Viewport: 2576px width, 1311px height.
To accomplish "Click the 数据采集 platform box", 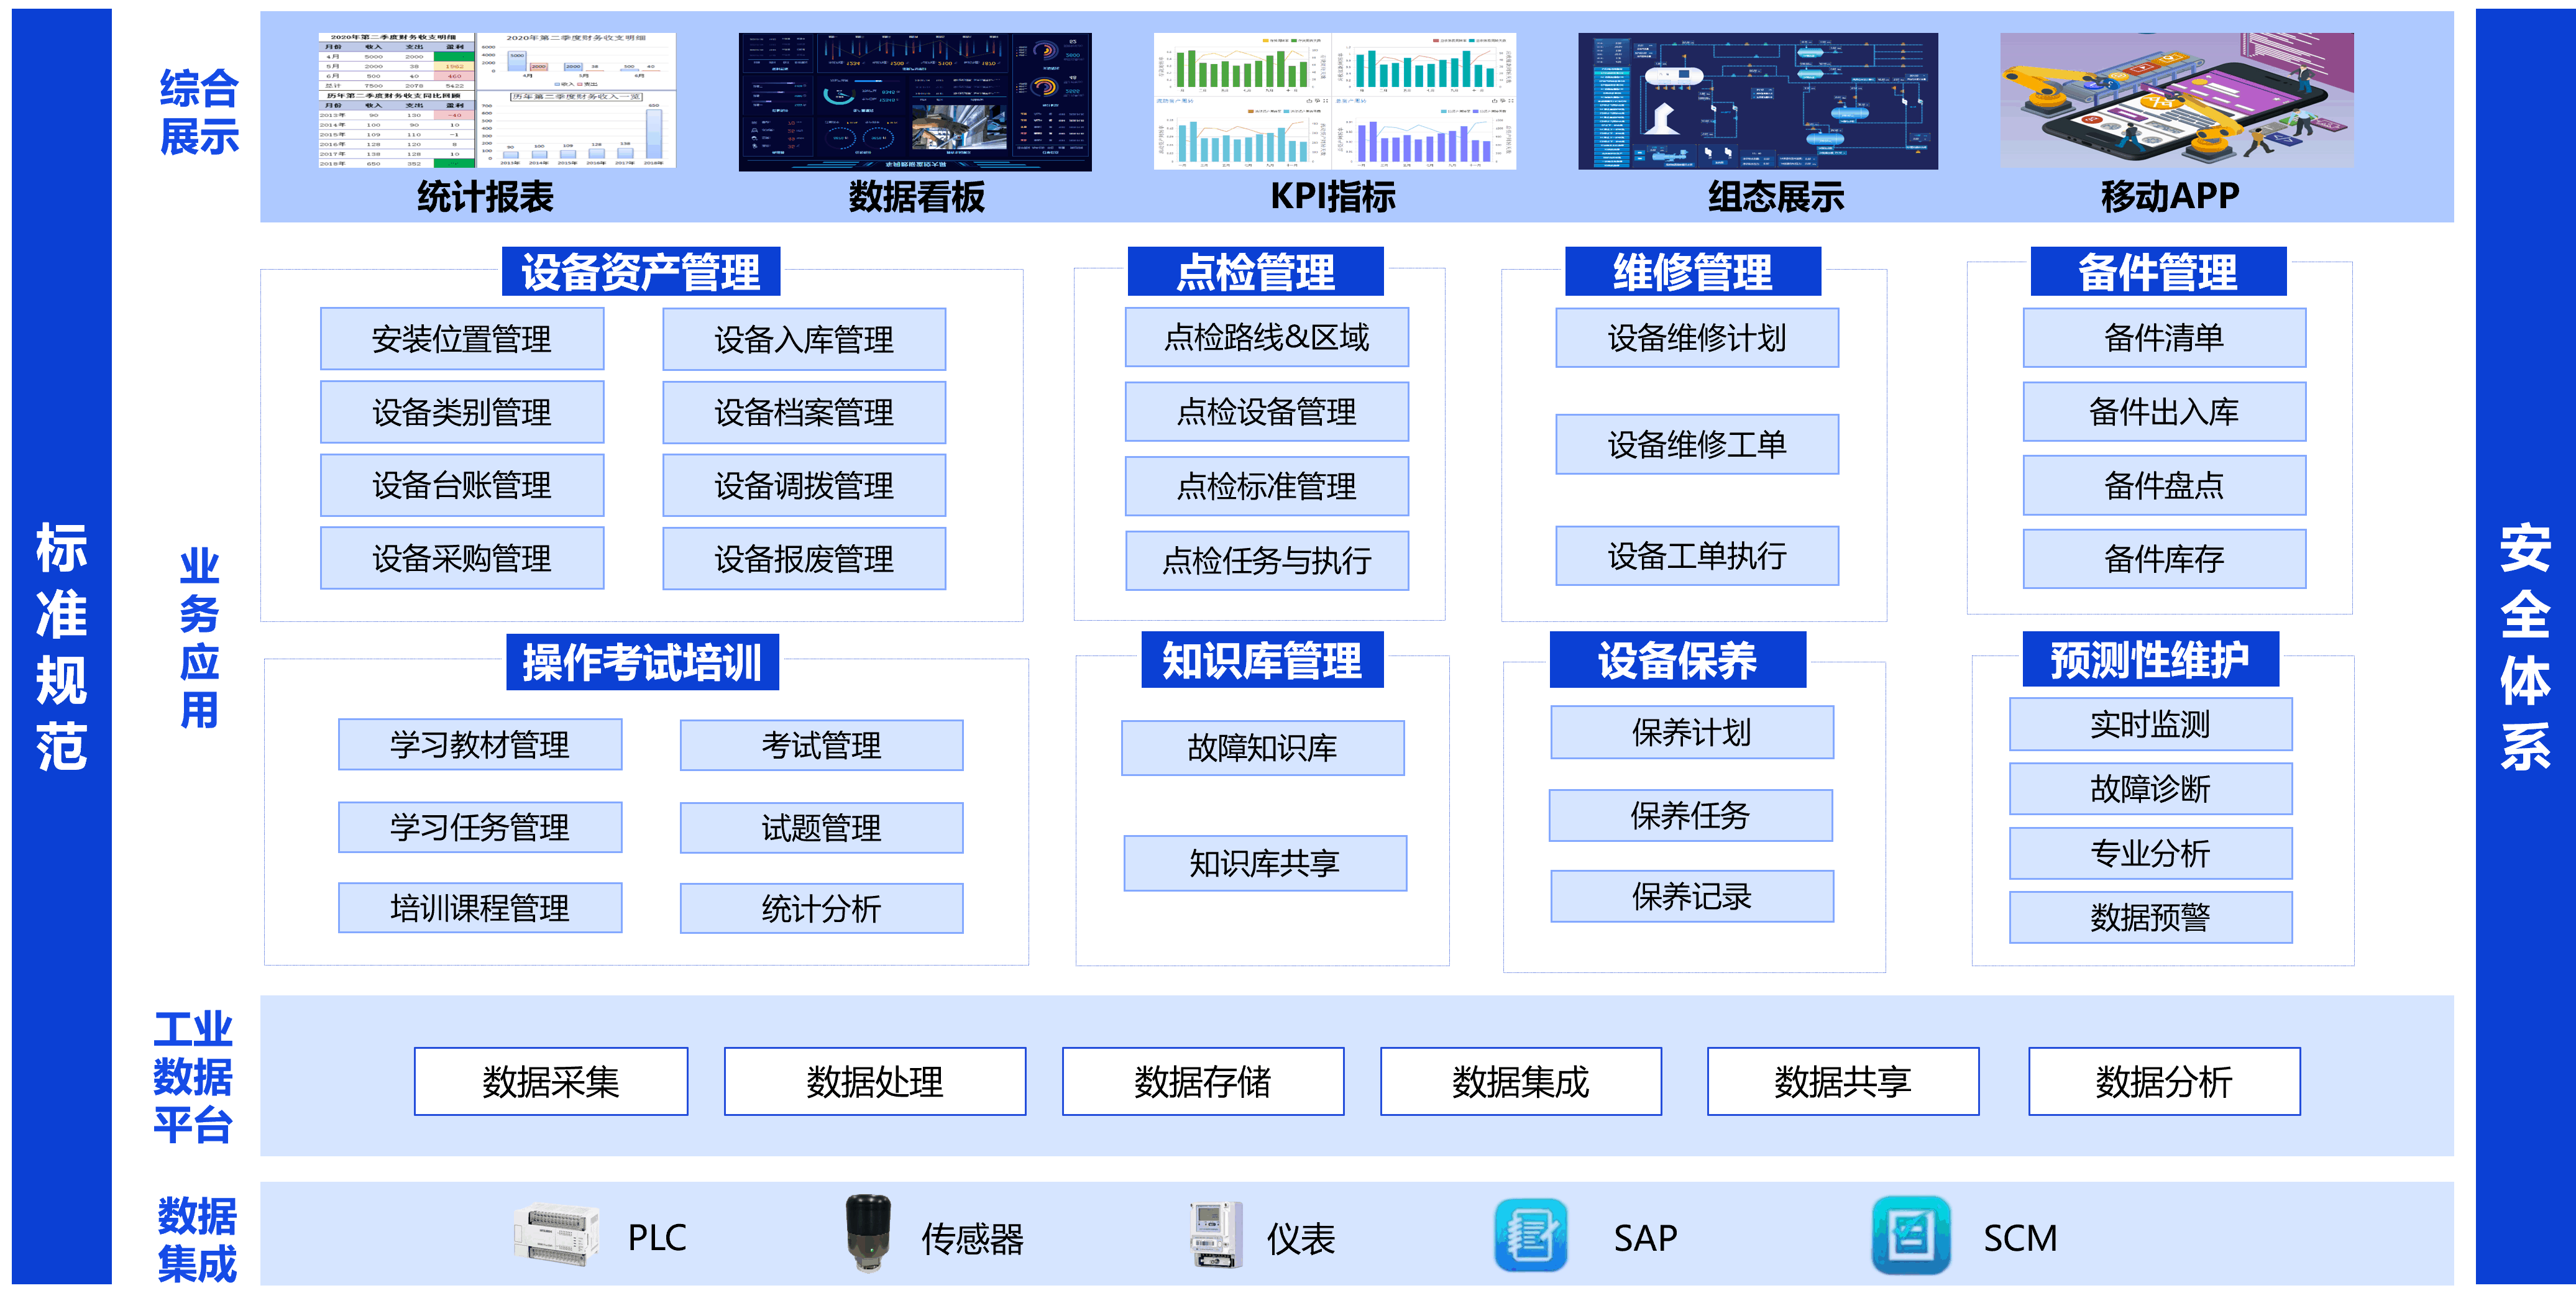I will 551,1082.
